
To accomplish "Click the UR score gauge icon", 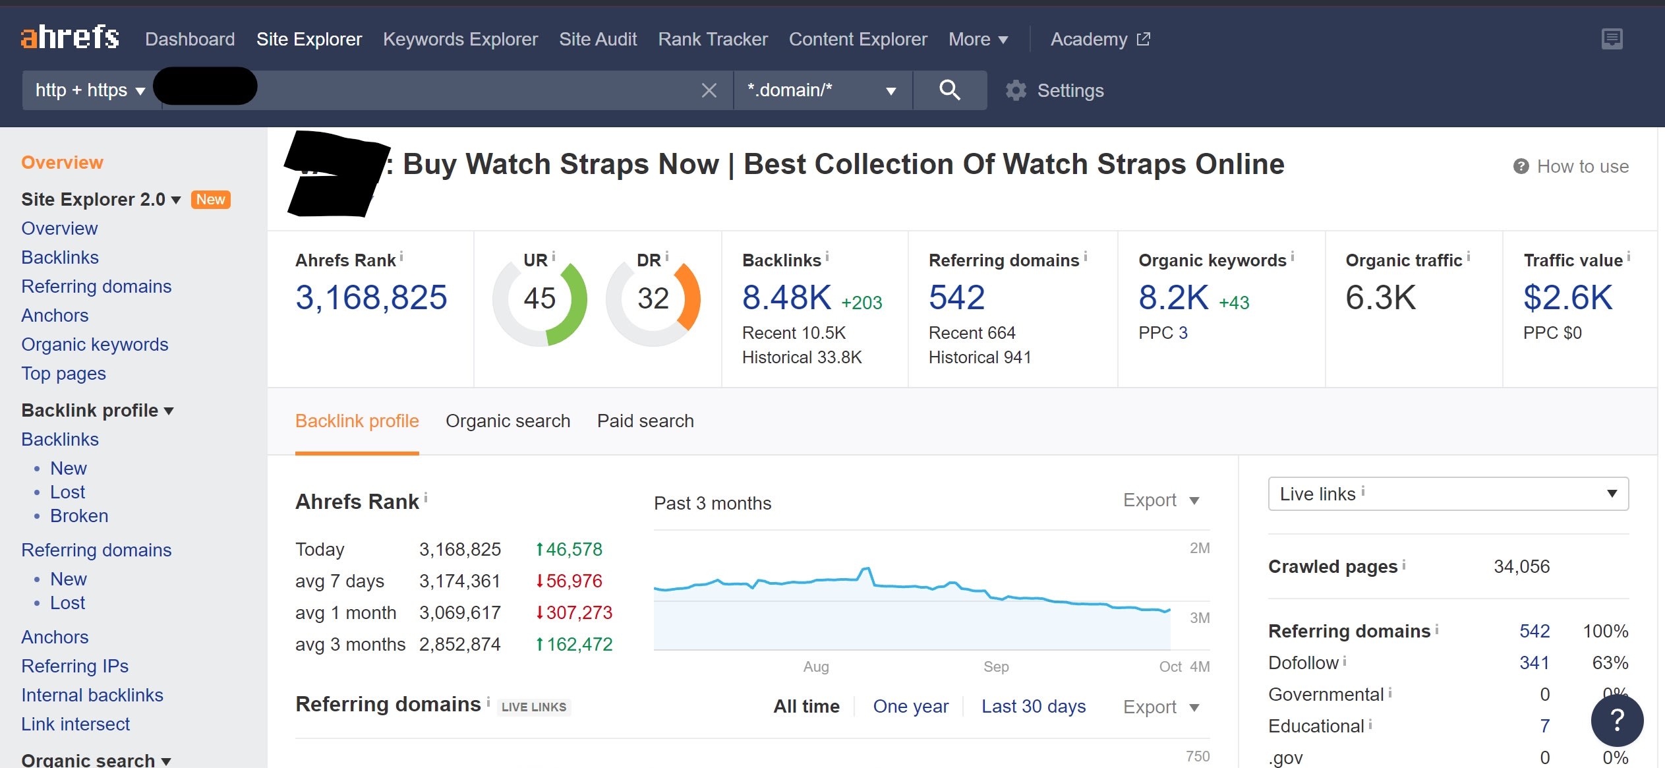I will 542,303.
